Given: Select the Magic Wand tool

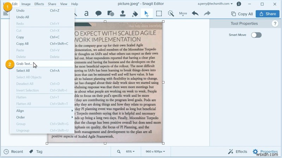Looking at the screenshot, I should pyautogui.click(x=171, y=13).
